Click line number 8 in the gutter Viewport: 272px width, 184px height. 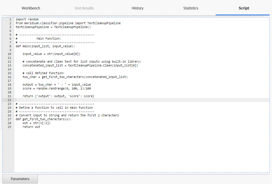[x=9, y=46]
